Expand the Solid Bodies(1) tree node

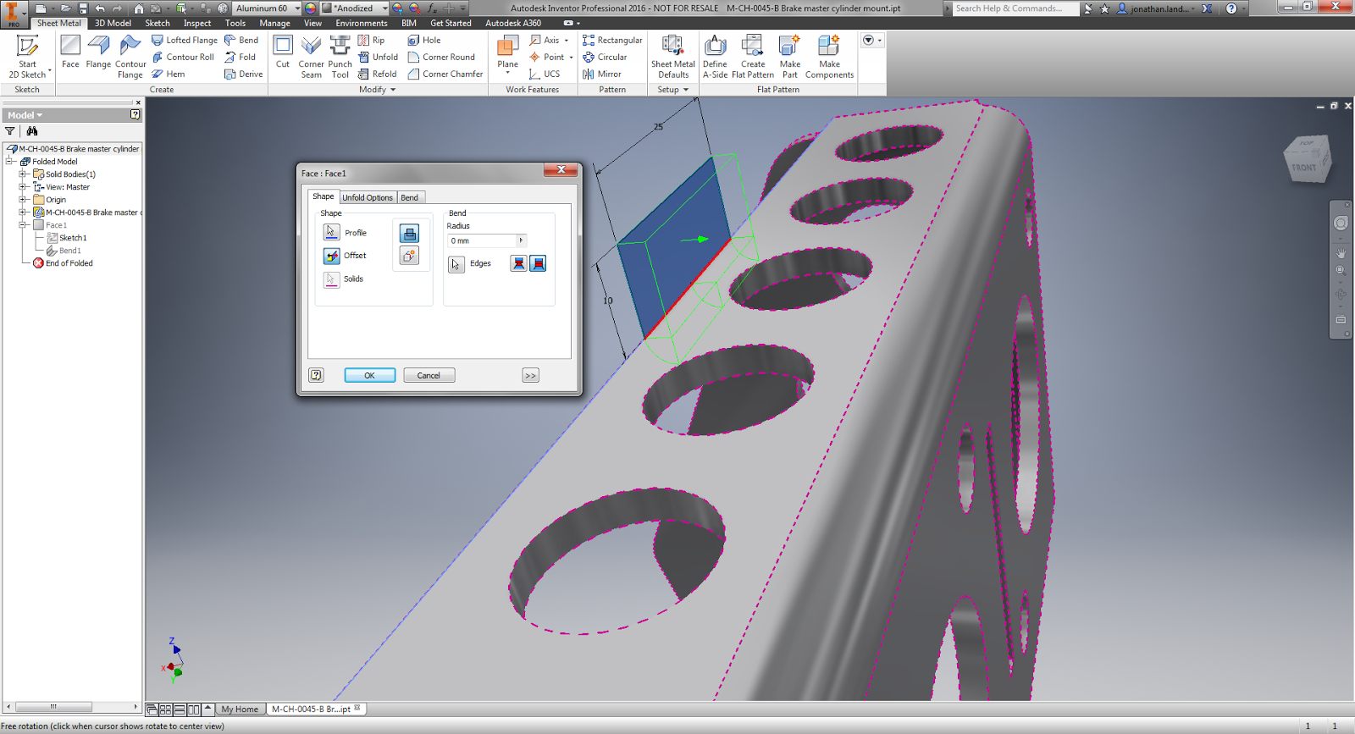24,174
